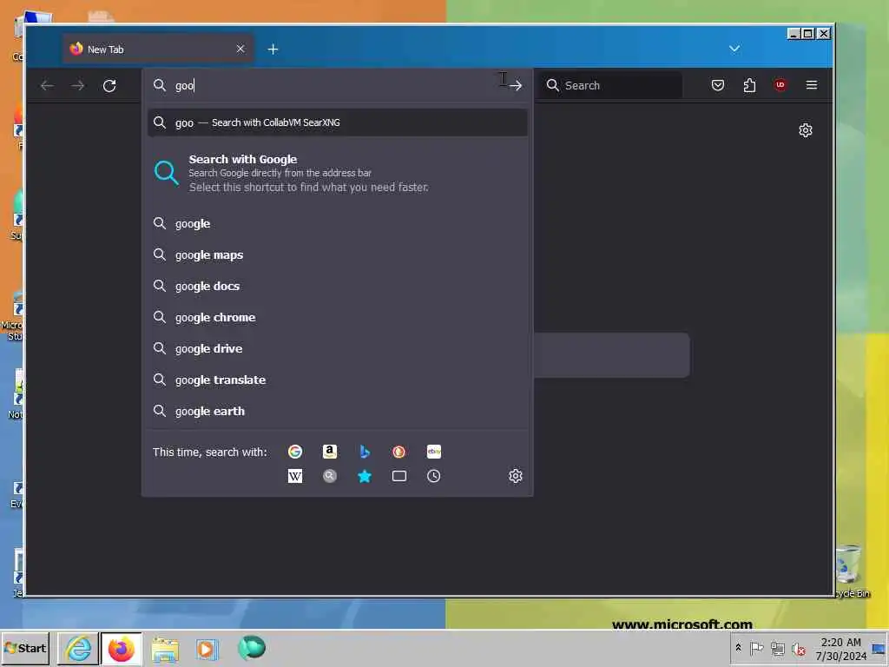Search this time with Bing icon
Image resolution: width=889 pixels, height=667 pixels.
click(365, 452)
